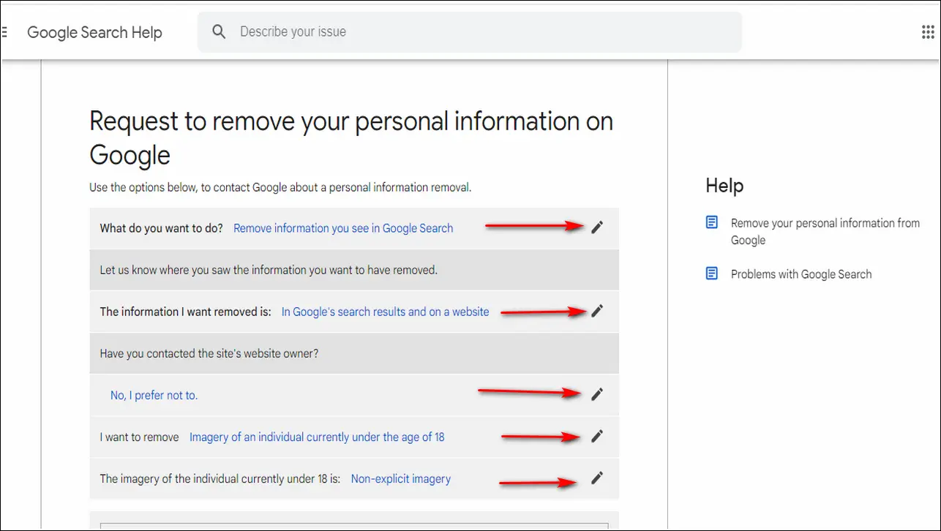The height and width of the screenshot is (531, 941).
Task: Edit the 'What do you want to do?' answer
Action: pos(597,227)
